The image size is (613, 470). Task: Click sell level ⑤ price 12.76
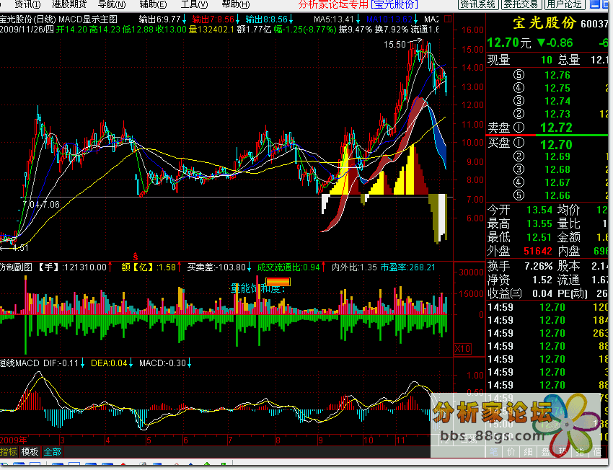pyautogui.click(x=557, y=75)
